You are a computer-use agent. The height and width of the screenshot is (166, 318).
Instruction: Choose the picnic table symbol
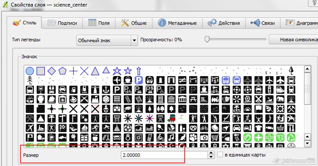(x=193, y=99)
